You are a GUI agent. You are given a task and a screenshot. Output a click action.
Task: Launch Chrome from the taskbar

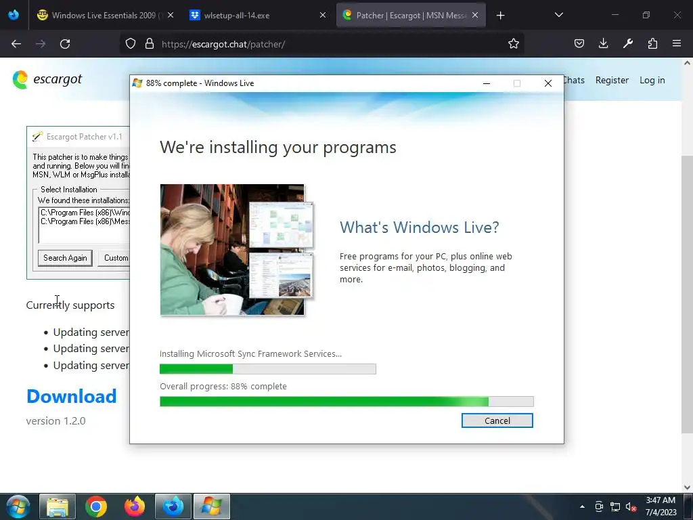96,506
